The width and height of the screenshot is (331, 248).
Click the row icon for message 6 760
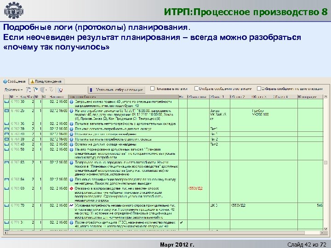point(7,111)
